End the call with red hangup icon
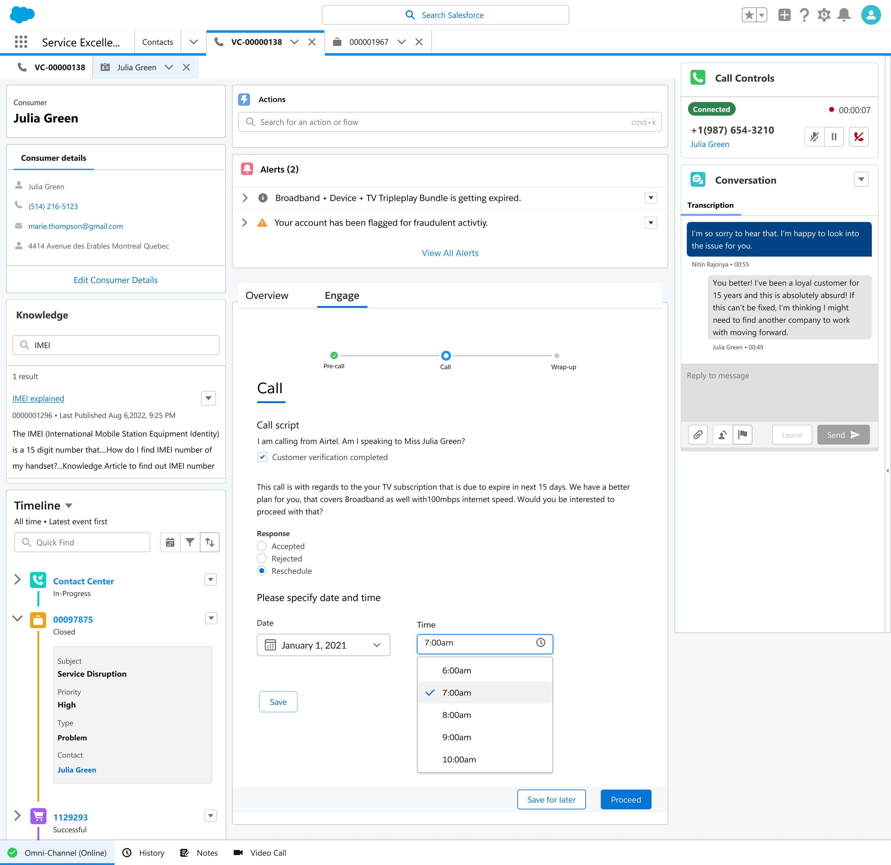891x865 pixels. click(x=858, y=136)
